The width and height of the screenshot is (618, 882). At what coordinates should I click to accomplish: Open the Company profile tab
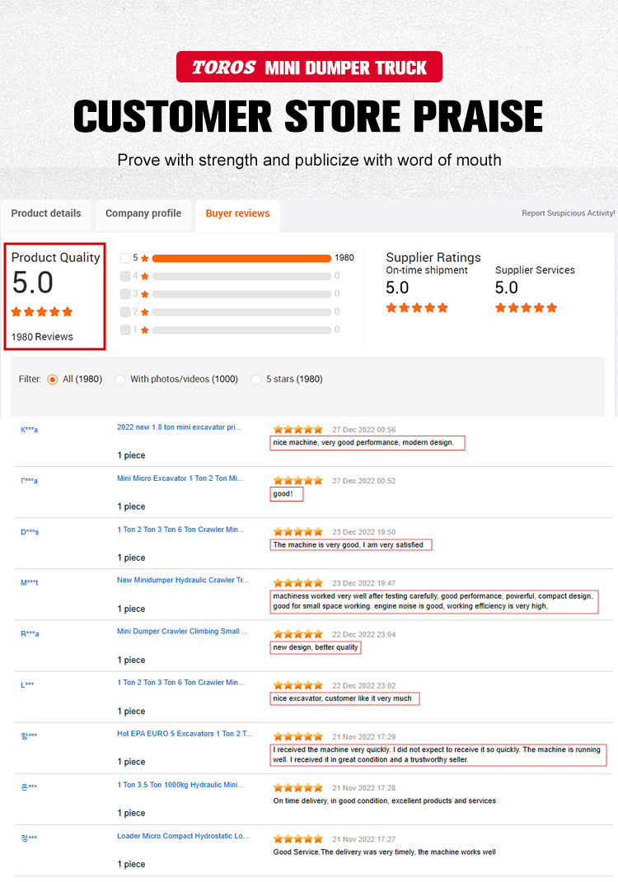click(143, 213)
